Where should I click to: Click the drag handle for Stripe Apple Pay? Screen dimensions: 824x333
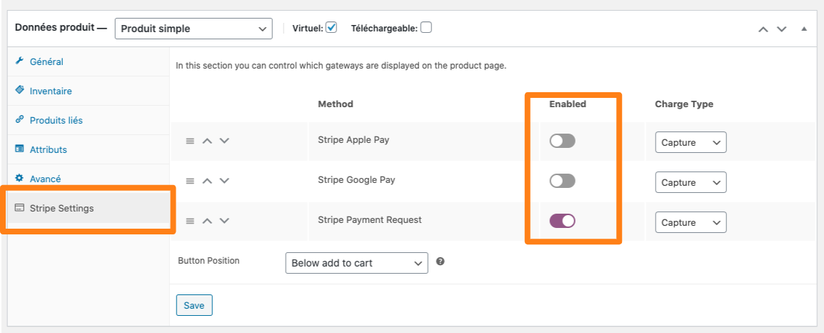190,141
